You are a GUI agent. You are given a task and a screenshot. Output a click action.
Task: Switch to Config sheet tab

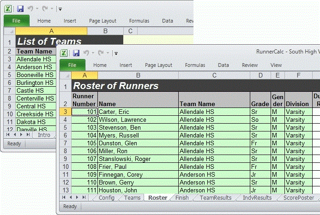click(x=106, y=197)
